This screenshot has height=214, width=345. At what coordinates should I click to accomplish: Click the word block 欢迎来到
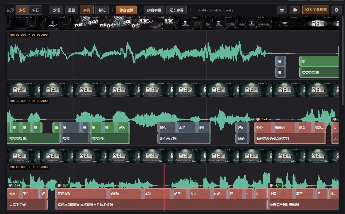(81, 194)
